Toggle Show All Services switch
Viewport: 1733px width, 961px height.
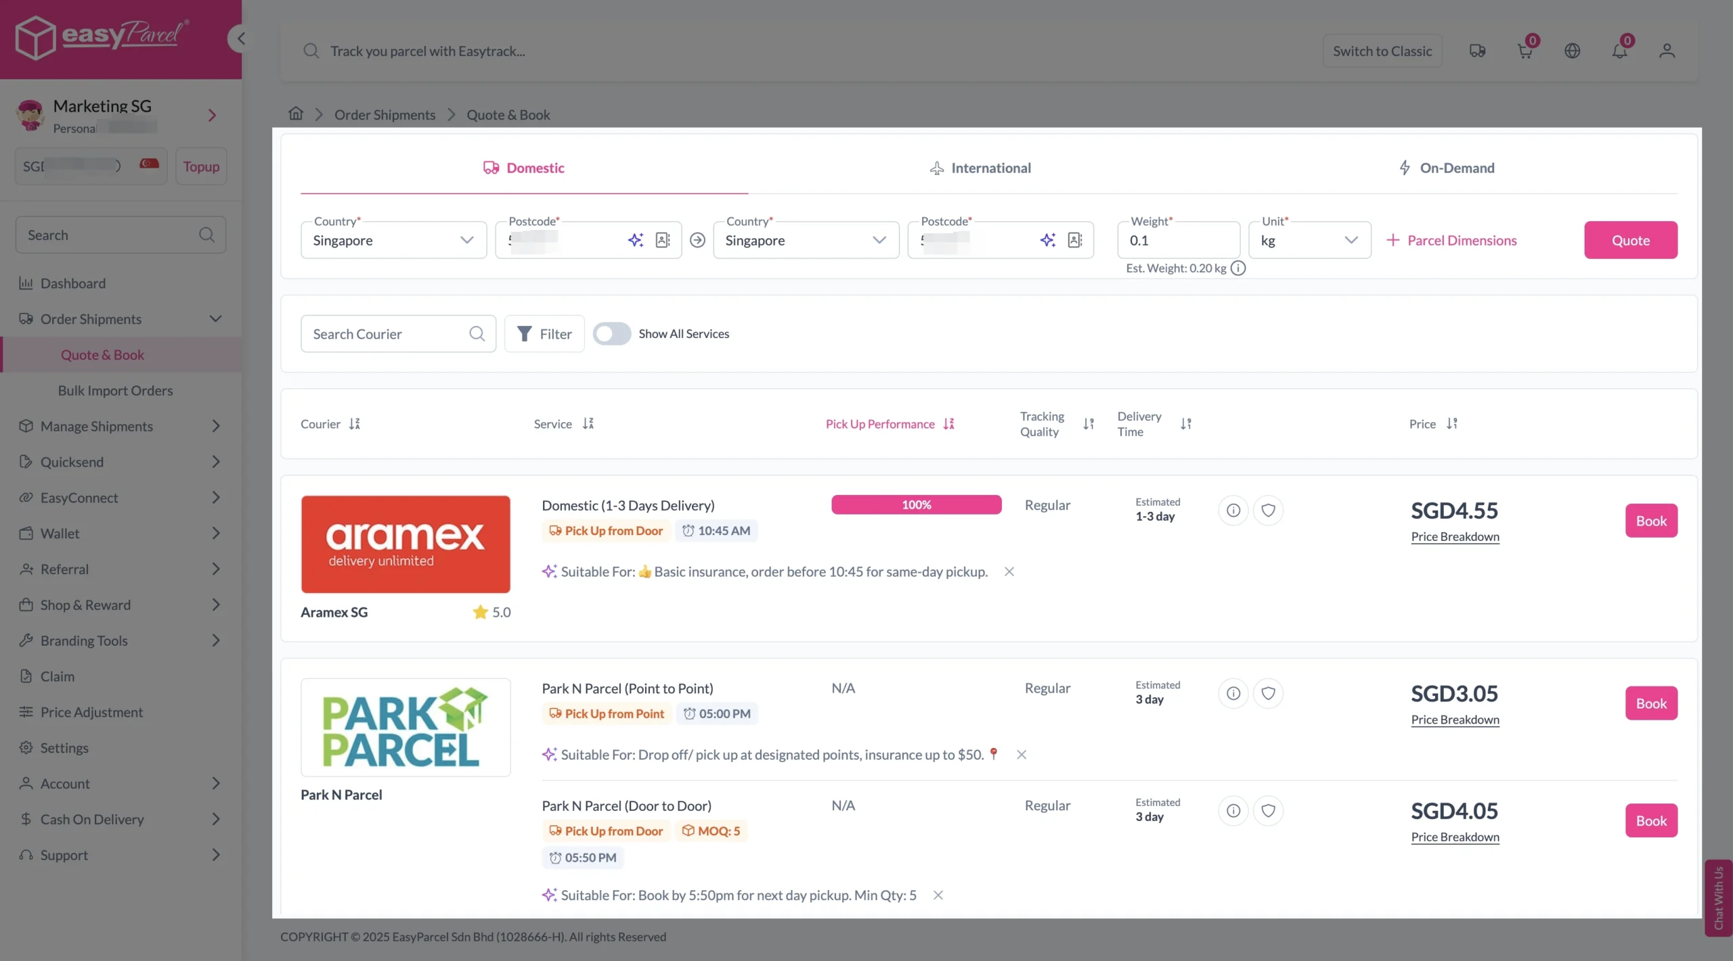pyautogui.click(x=611, y=334)
